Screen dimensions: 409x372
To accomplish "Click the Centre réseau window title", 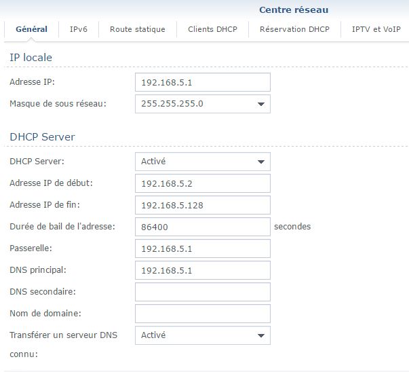I will [293, 10].
